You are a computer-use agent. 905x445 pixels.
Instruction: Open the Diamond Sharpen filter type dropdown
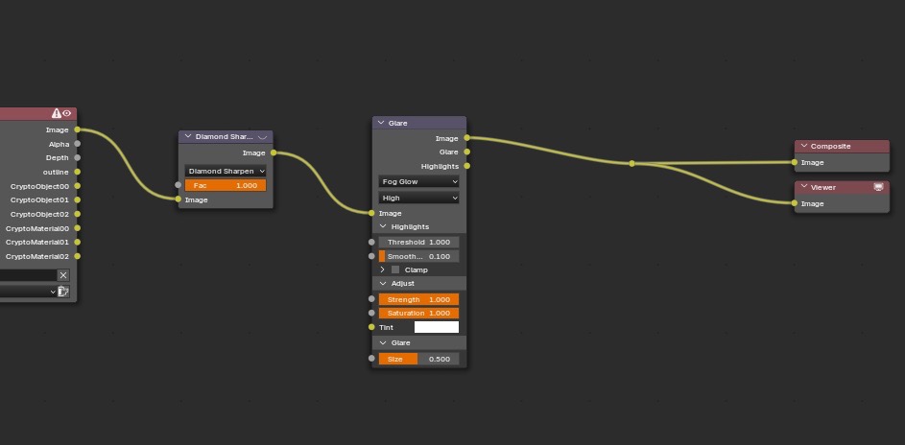coord(226,172)
